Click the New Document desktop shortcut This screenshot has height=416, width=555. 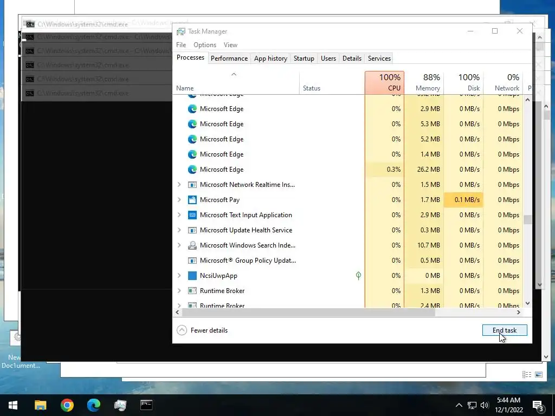[x=15, y=350]
